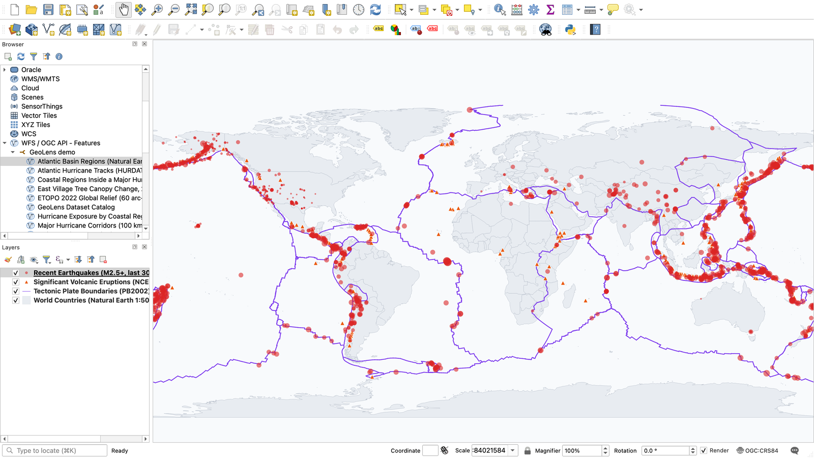Image resolution: width=814 pixels, height=458 pixels.
Task: Click the Rotation value field
Action: click(x=665, y=450)
